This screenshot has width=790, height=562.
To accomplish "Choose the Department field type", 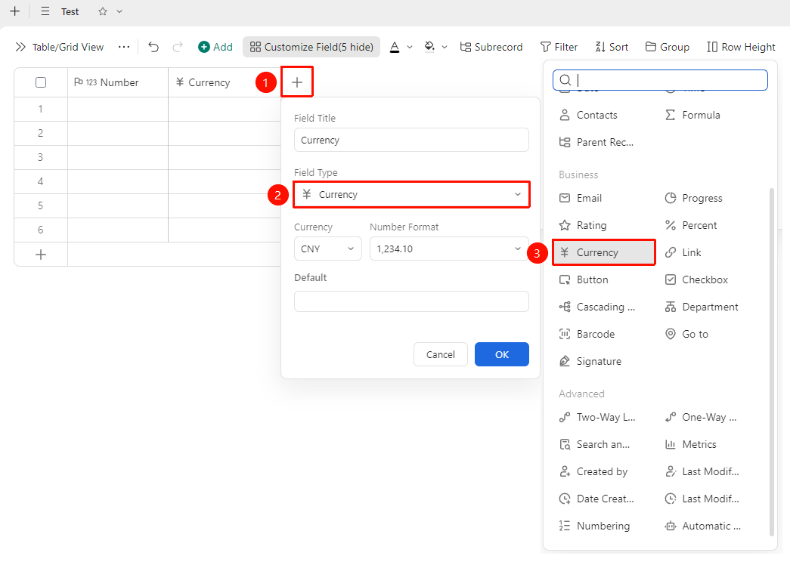I will tap(702, 307).
